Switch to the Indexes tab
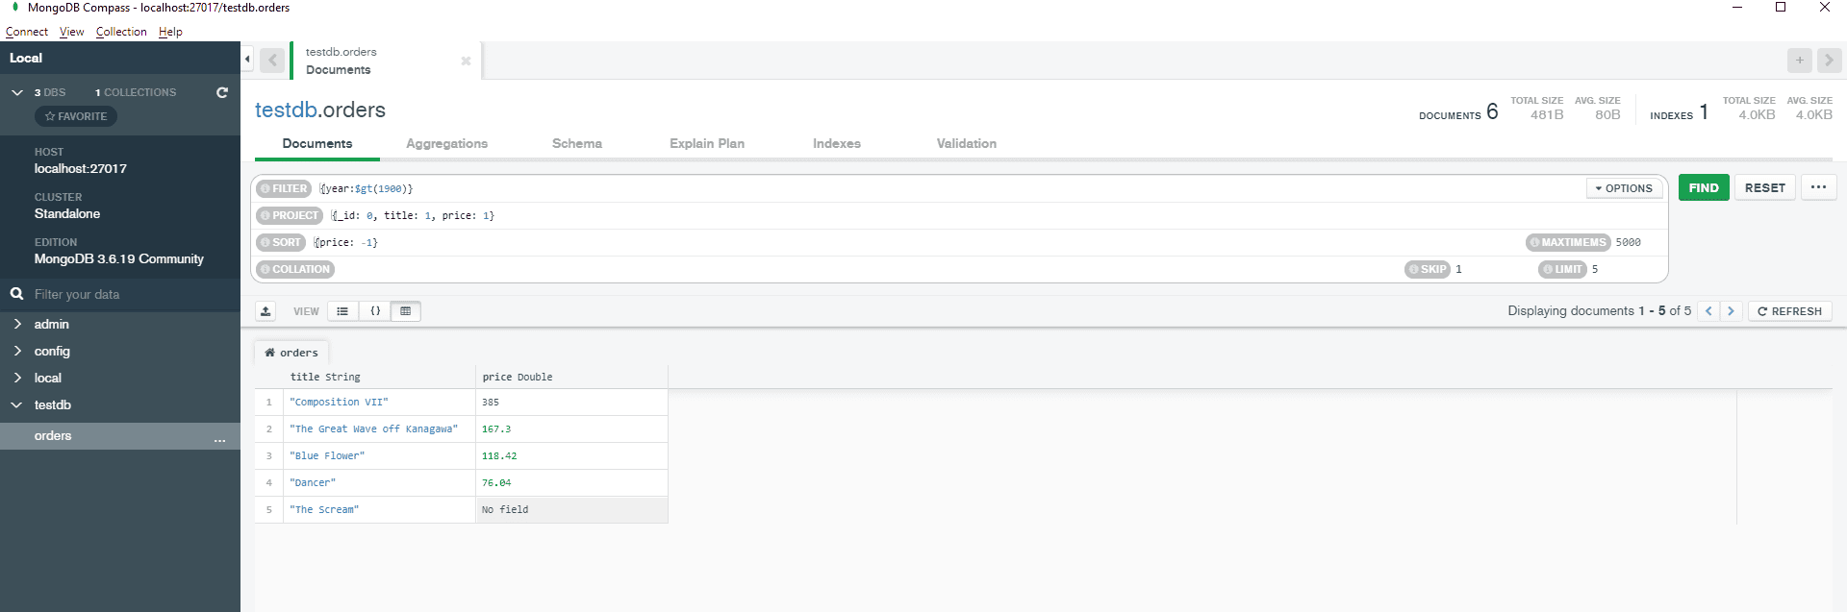 click(837, 143)
